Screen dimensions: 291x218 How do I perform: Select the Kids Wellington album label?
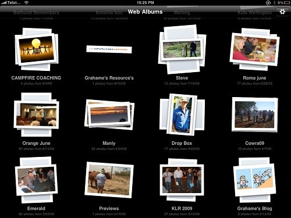[x=254, y=13]
